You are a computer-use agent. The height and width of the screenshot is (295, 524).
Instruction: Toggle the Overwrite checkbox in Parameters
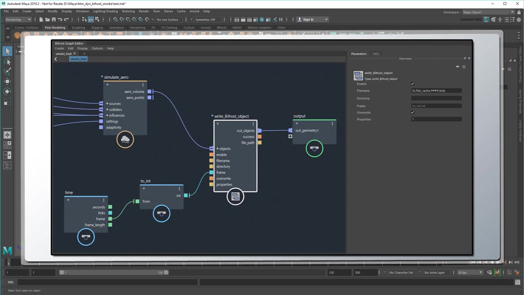[413, 112]
